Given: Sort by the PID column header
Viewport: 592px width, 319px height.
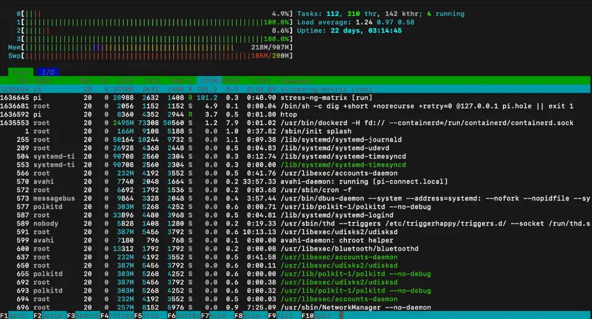Looking at the screenshot, I should click(x=23, y=81).
